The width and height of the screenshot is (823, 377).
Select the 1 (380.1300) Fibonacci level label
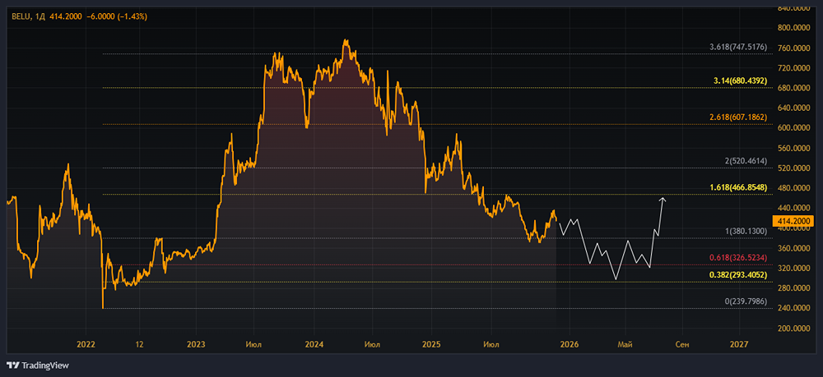(x=745, y=232)
